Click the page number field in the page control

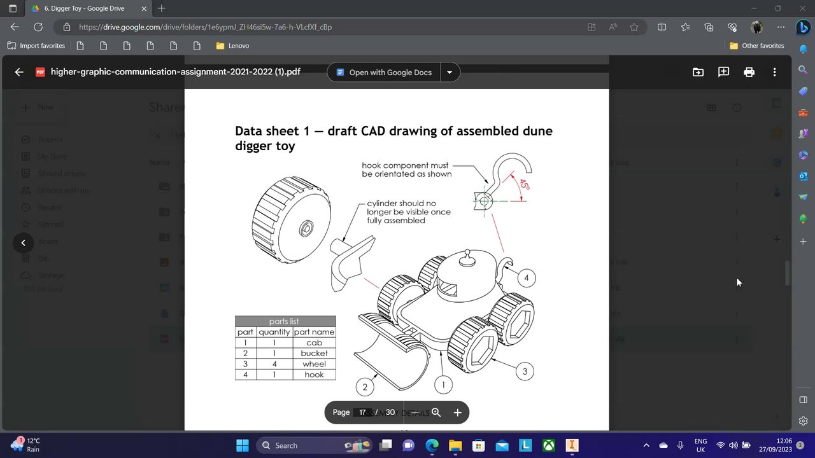click(362, 412)
